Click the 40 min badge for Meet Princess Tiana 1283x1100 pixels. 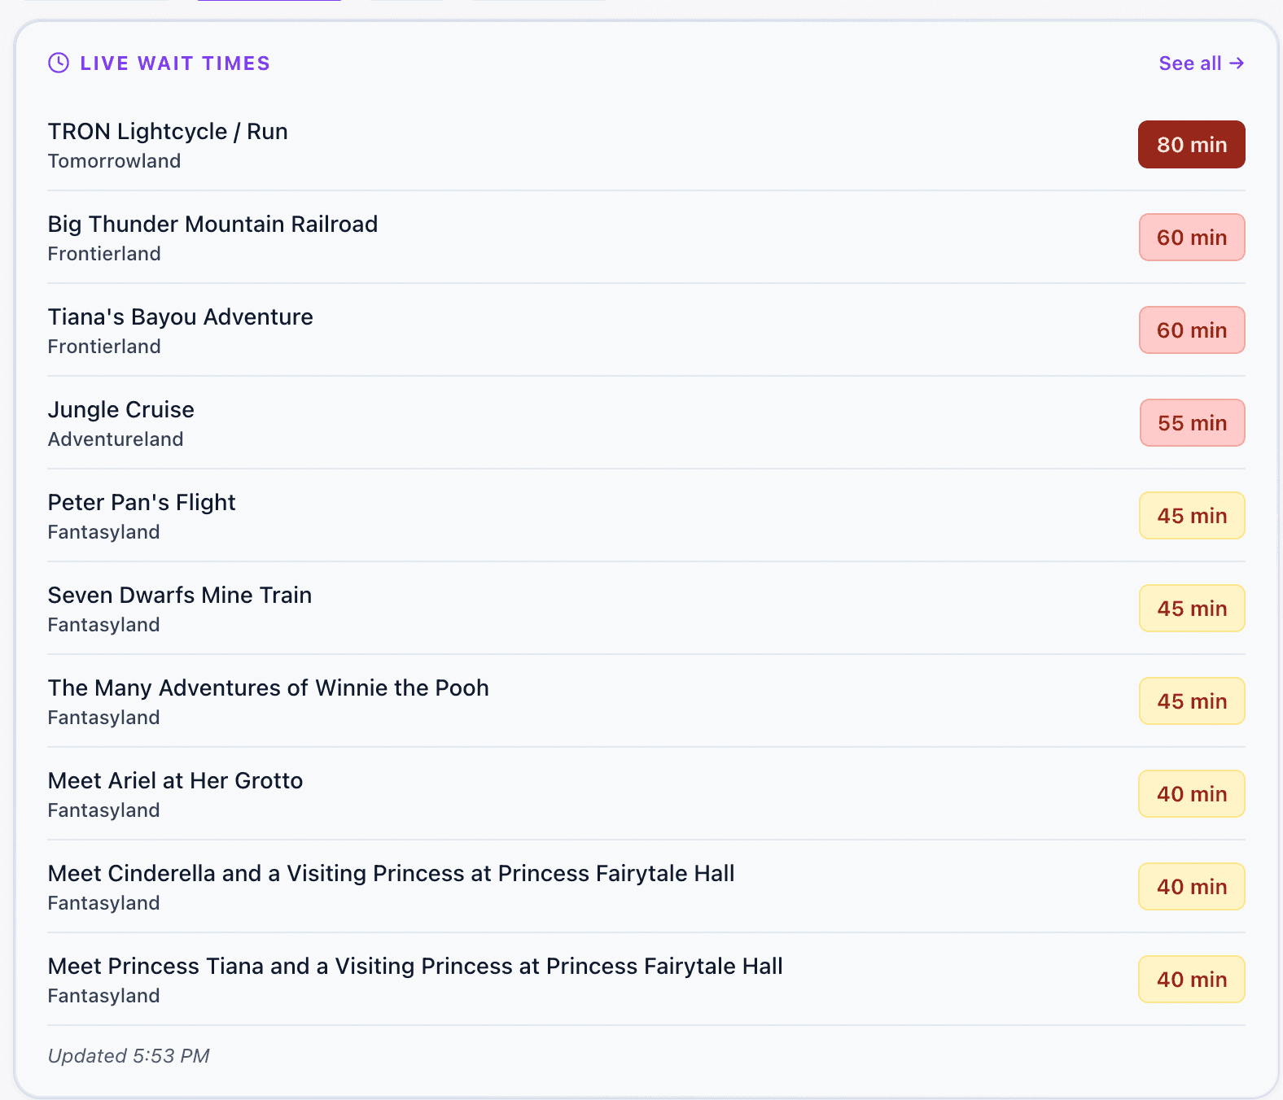coord(1192,980)
